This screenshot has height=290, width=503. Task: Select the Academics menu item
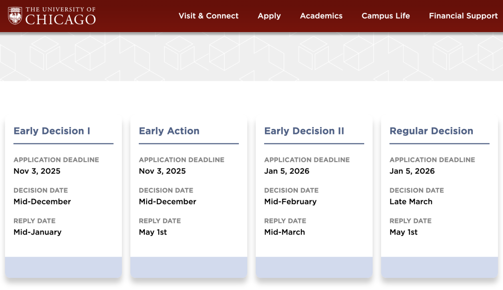pos(321,16)
